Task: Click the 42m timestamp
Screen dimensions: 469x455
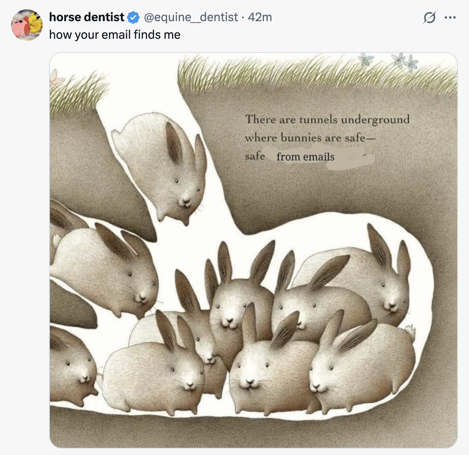Action: coord(260,17)
